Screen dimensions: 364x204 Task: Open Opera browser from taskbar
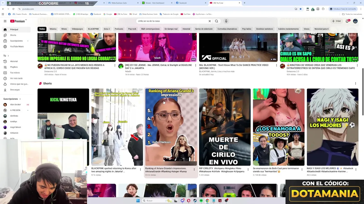(x=189, y=201)
